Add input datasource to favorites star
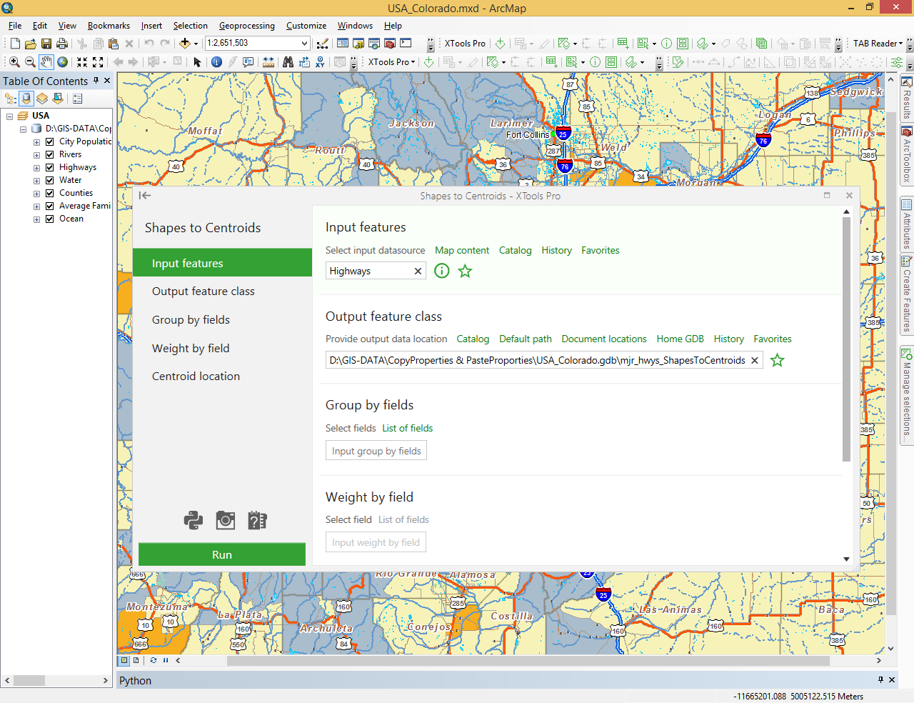 [465, 271]
